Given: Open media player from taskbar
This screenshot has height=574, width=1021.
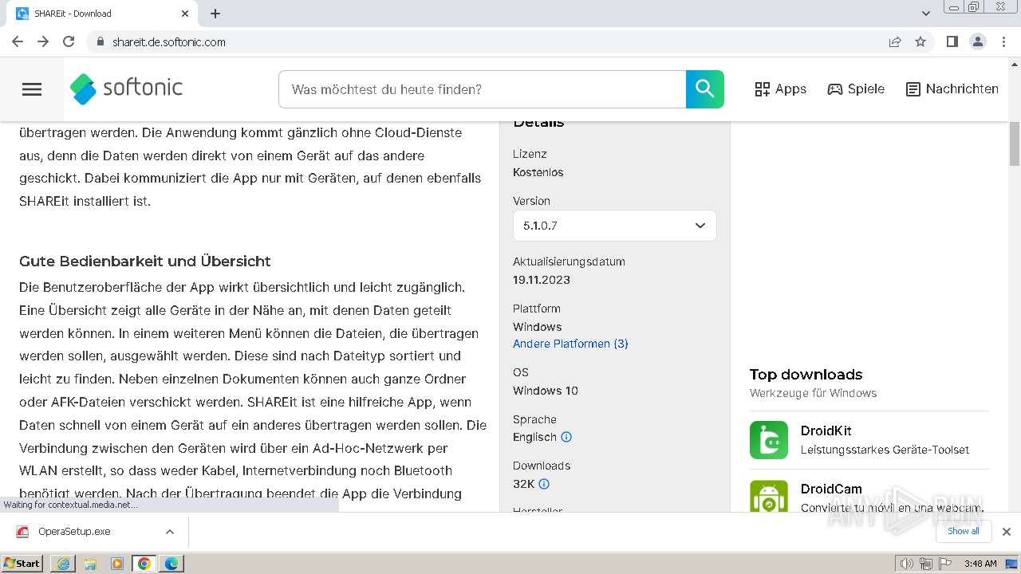Looking at the screenshot, I should 117,564.
